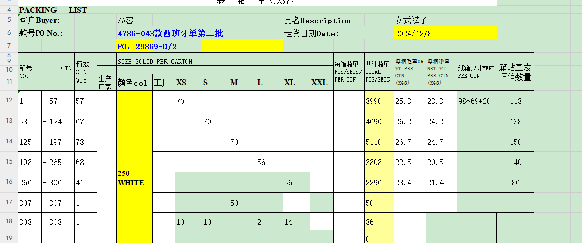The image size is (582, 243).
Task: Select row header 16
Action: coord(9,182)
